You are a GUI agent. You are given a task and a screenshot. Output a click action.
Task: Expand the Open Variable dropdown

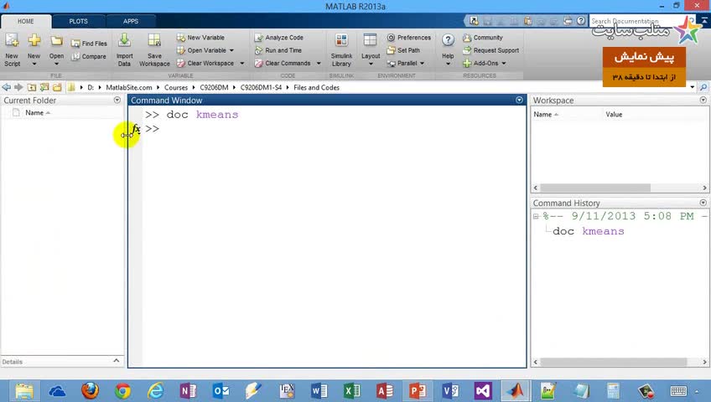(x=231, y=50)
